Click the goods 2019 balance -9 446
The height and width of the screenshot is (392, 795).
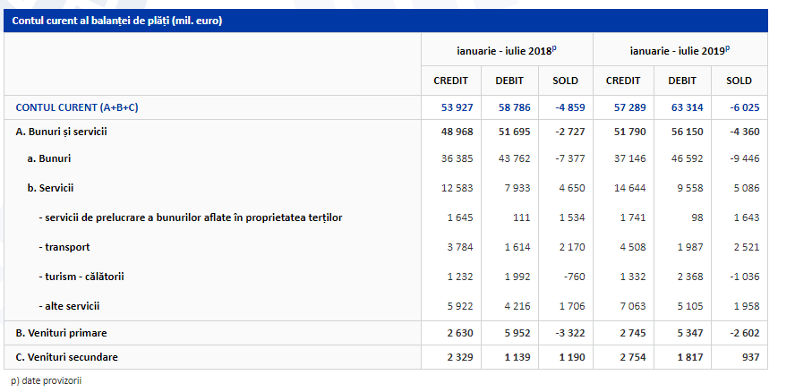coord(744,158)
